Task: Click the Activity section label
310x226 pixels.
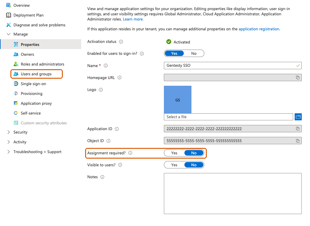Action: click(20, 142)
